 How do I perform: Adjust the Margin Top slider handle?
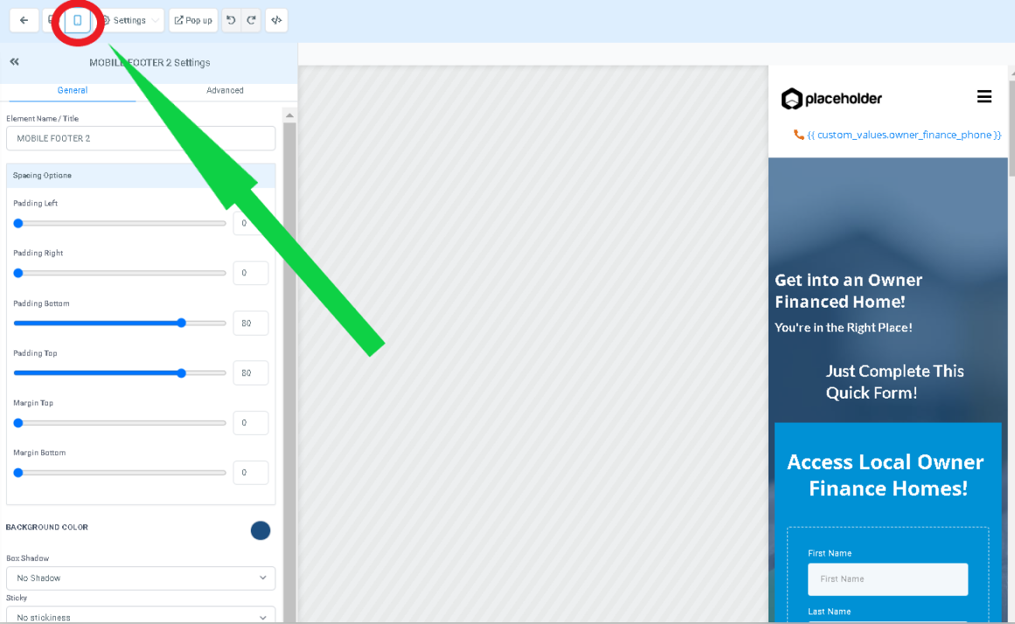click(18, 423)
